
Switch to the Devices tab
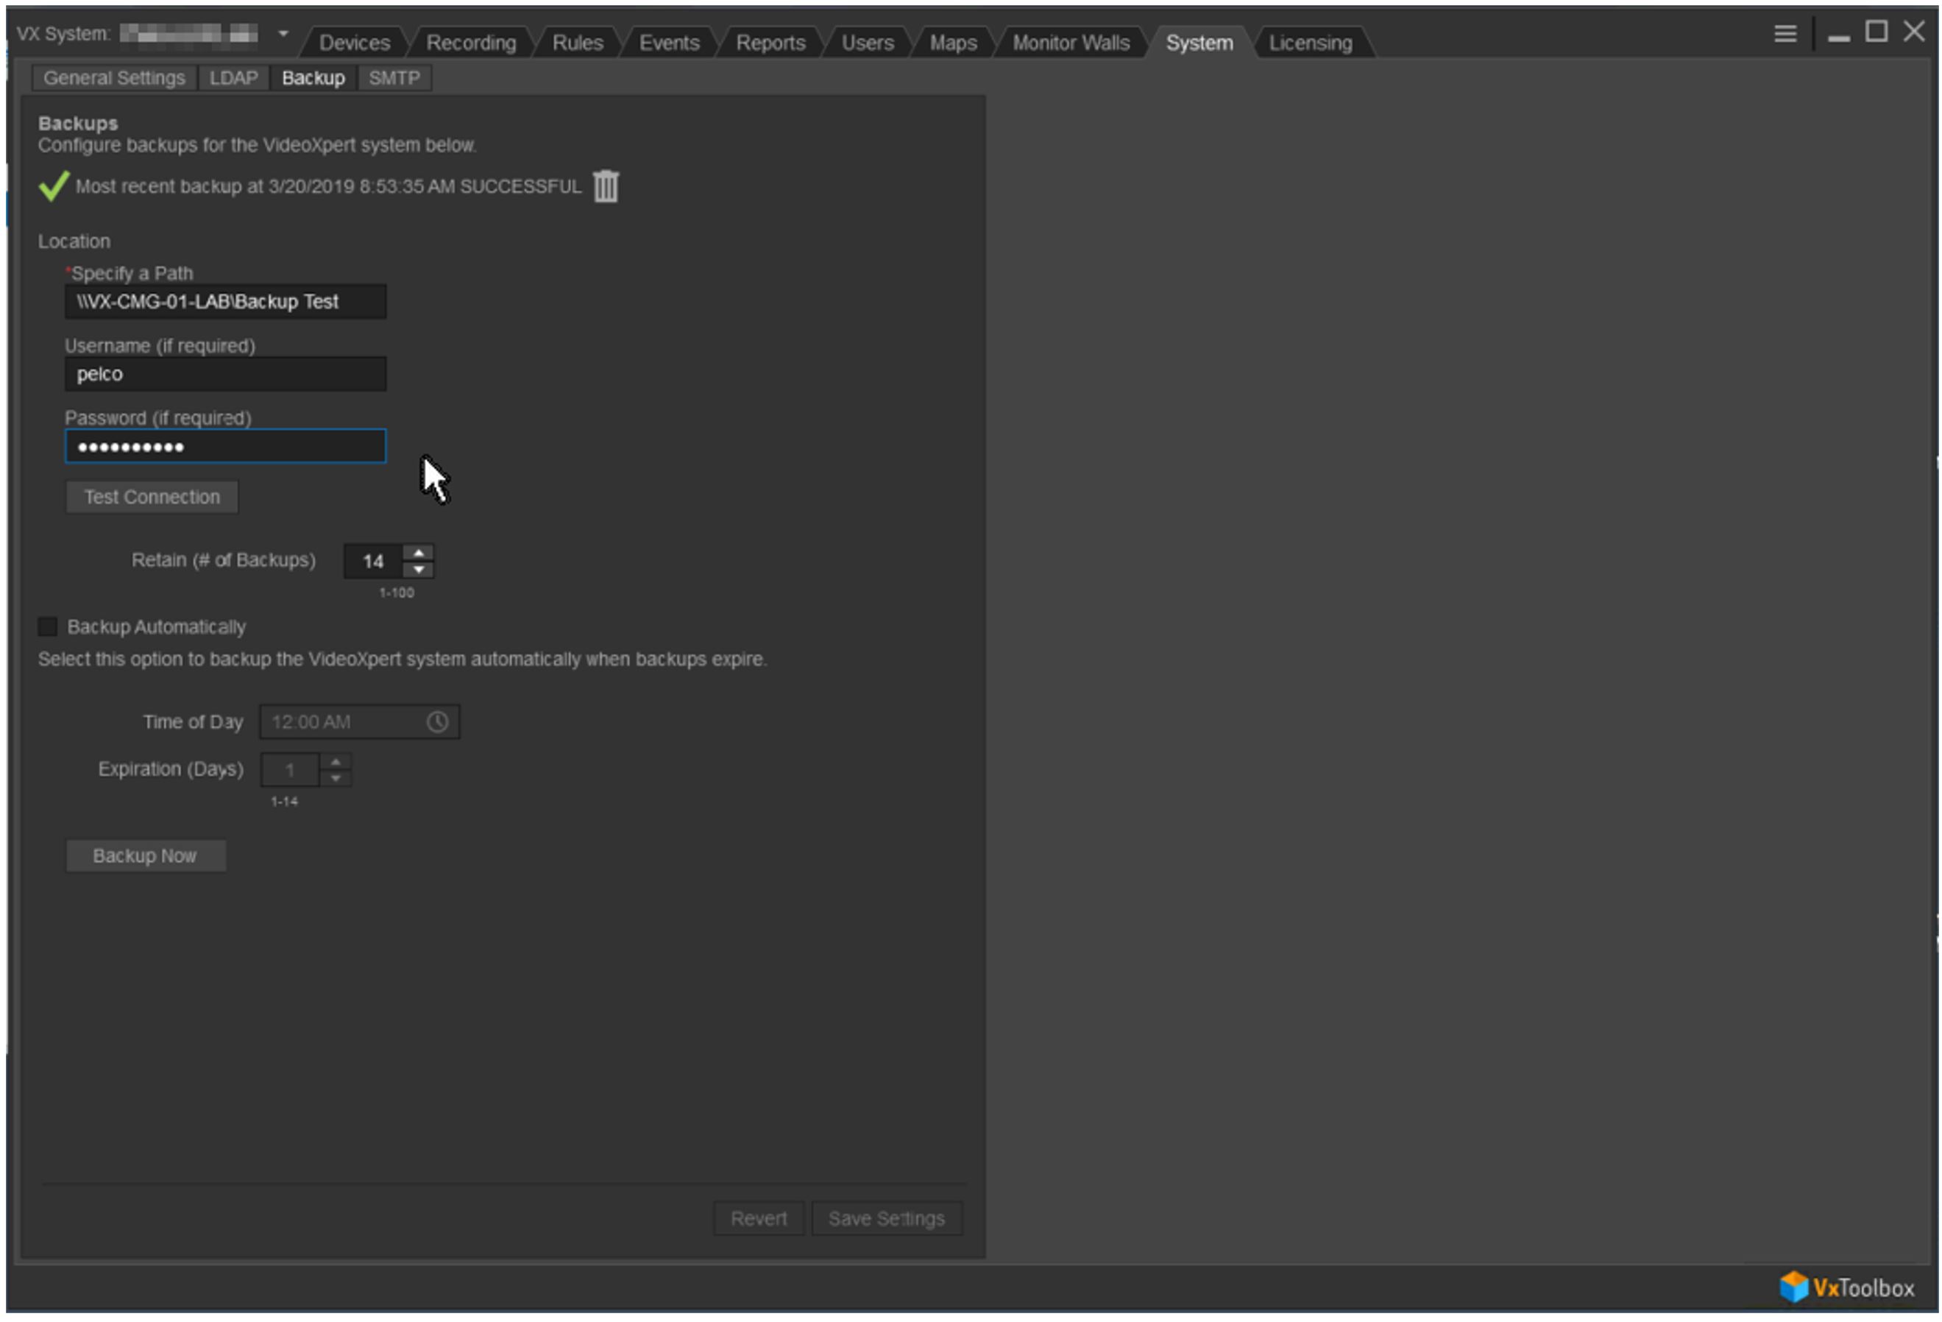(x=354, y=43)
